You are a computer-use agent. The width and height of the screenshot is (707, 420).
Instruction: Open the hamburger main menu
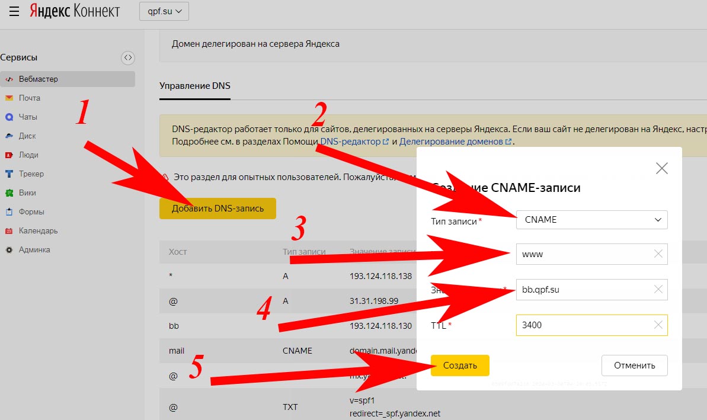click(x=14, y=11)
